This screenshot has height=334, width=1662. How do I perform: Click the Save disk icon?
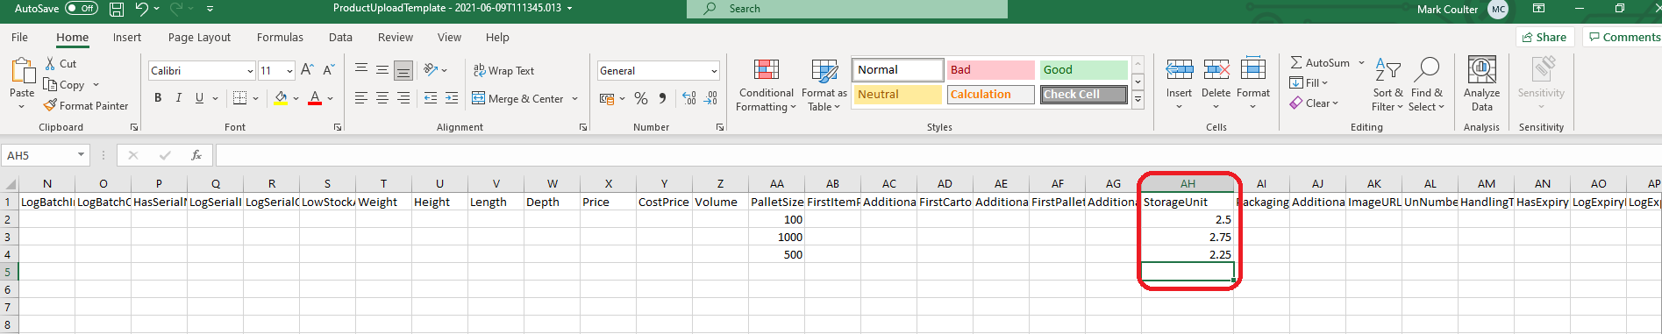117,9
